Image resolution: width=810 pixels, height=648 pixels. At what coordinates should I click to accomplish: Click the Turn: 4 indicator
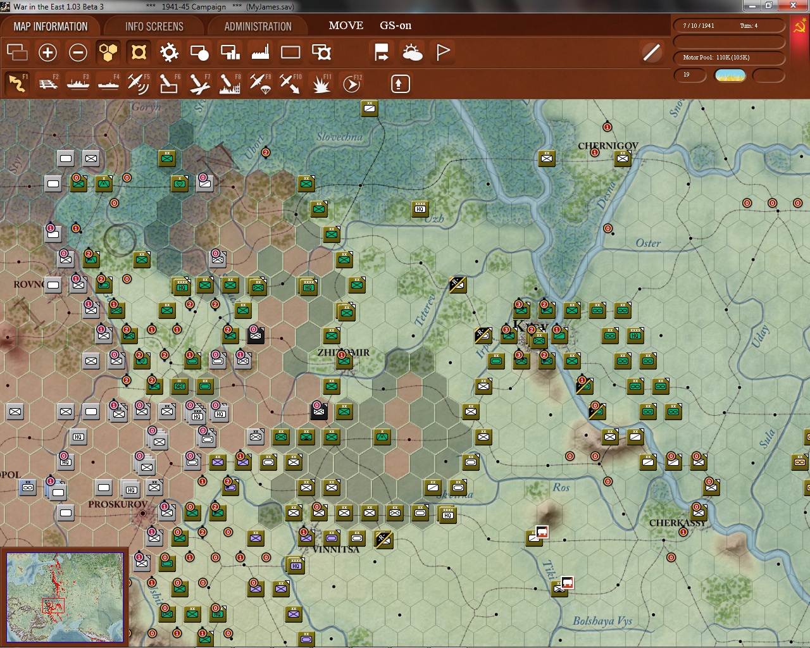tap(749, 26)
